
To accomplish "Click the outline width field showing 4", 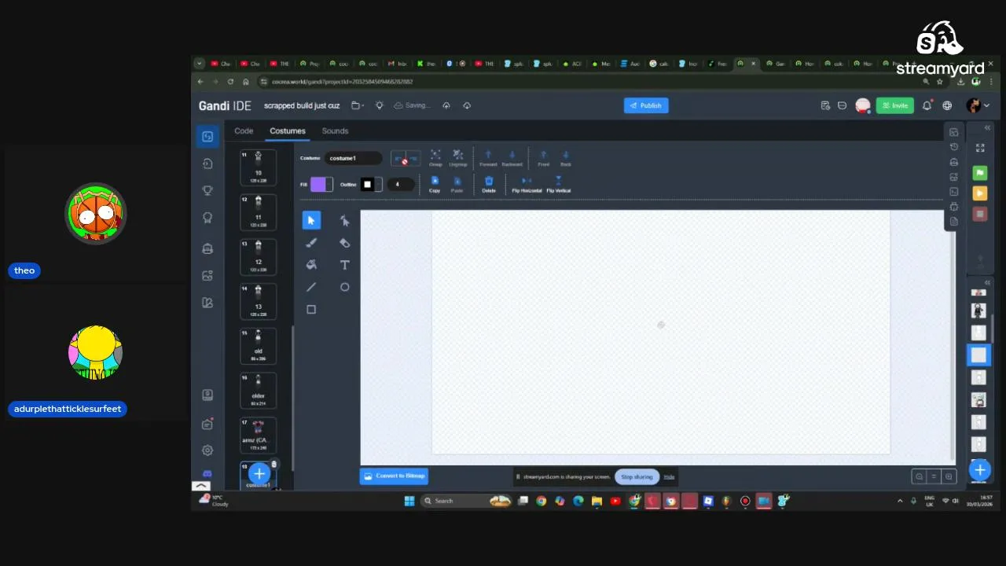I will pos(401,184).
